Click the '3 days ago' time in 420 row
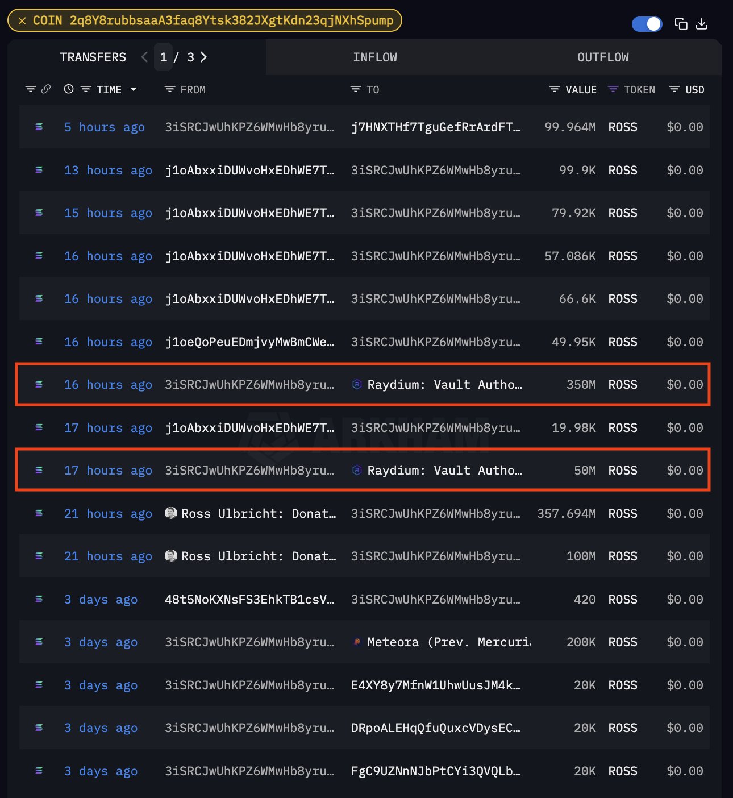Viewport: 733px width, 798px height. [x=101, y=600]
